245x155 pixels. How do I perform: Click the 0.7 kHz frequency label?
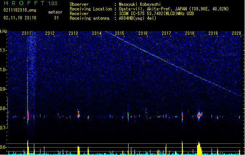click(4, 128)
